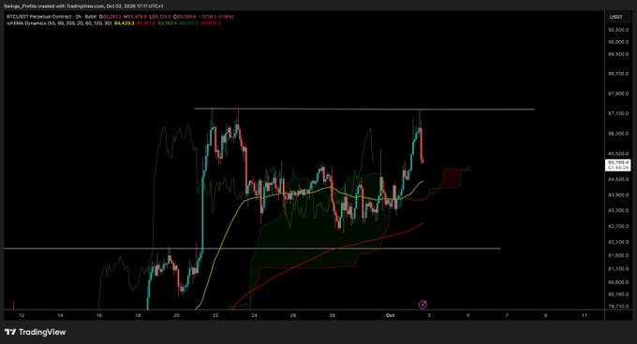
Task: Click the date 24 on the time axis
Action: [x=254, y=315]
